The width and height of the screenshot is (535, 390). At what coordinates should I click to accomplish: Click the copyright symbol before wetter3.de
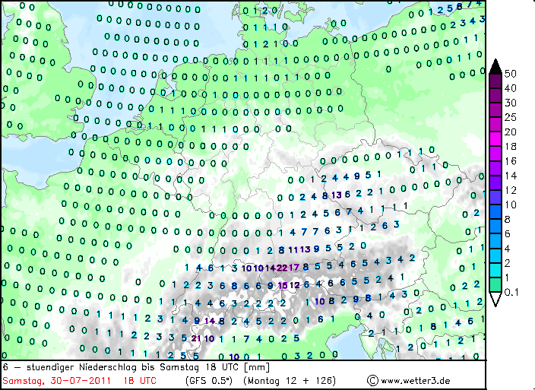(372, 380)
